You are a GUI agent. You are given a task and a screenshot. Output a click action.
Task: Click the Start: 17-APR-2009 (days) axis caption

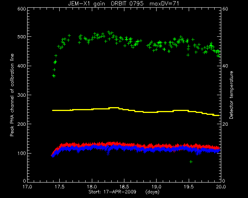pyautogui.click(x=124, y=192)
